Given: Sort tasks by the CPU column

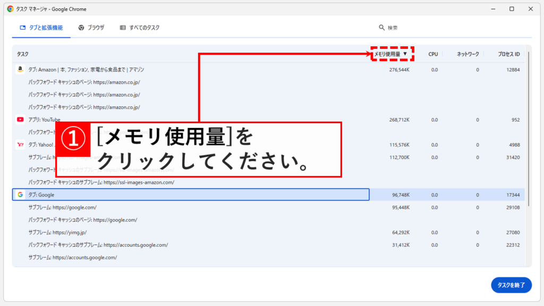Looking at the screenshot, I should point(433,54).
